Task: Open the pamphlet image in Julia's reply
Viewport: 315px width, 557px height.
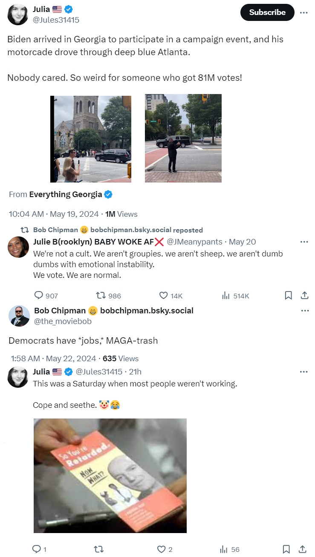Action: click(110, 475)
